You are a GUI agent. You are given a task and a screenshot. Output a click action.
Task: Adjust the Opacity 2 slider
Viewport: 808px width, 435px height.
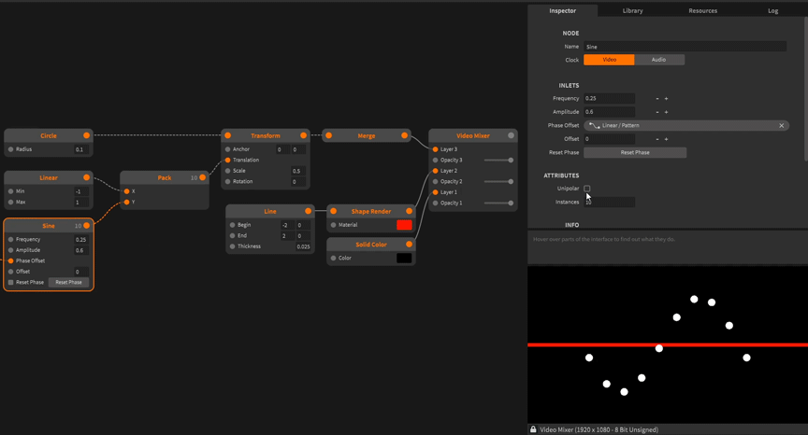(x=498, y=181)
